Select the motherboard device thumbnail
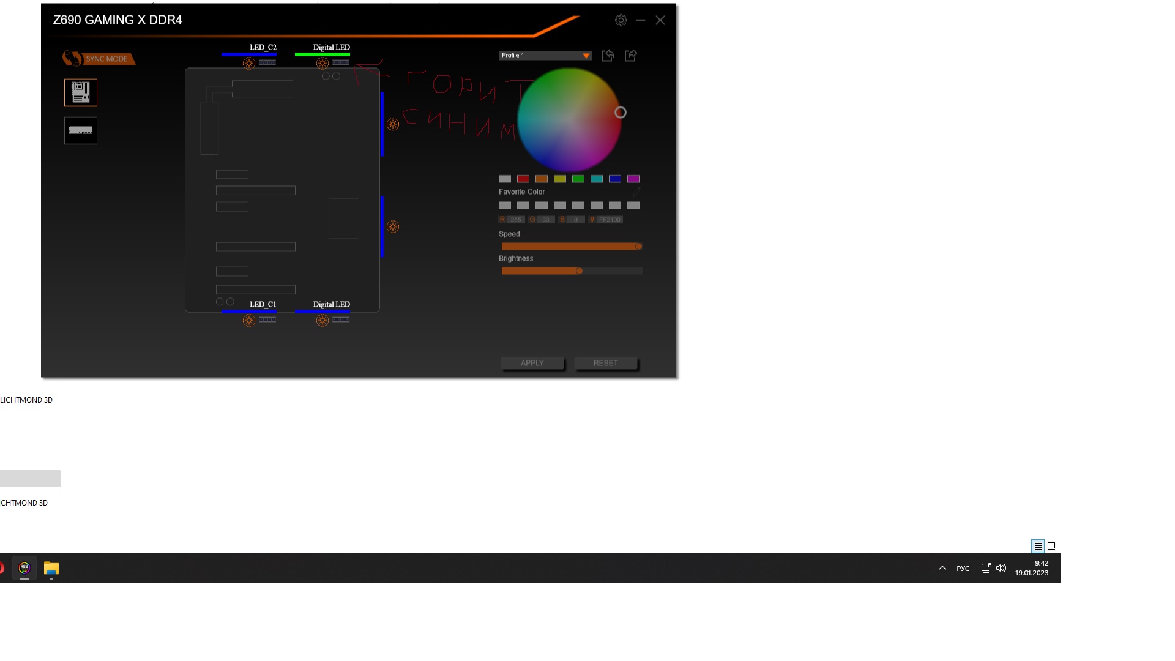Image resolution: width=1175 pixels, height=661 pixels. click(81, 92)
